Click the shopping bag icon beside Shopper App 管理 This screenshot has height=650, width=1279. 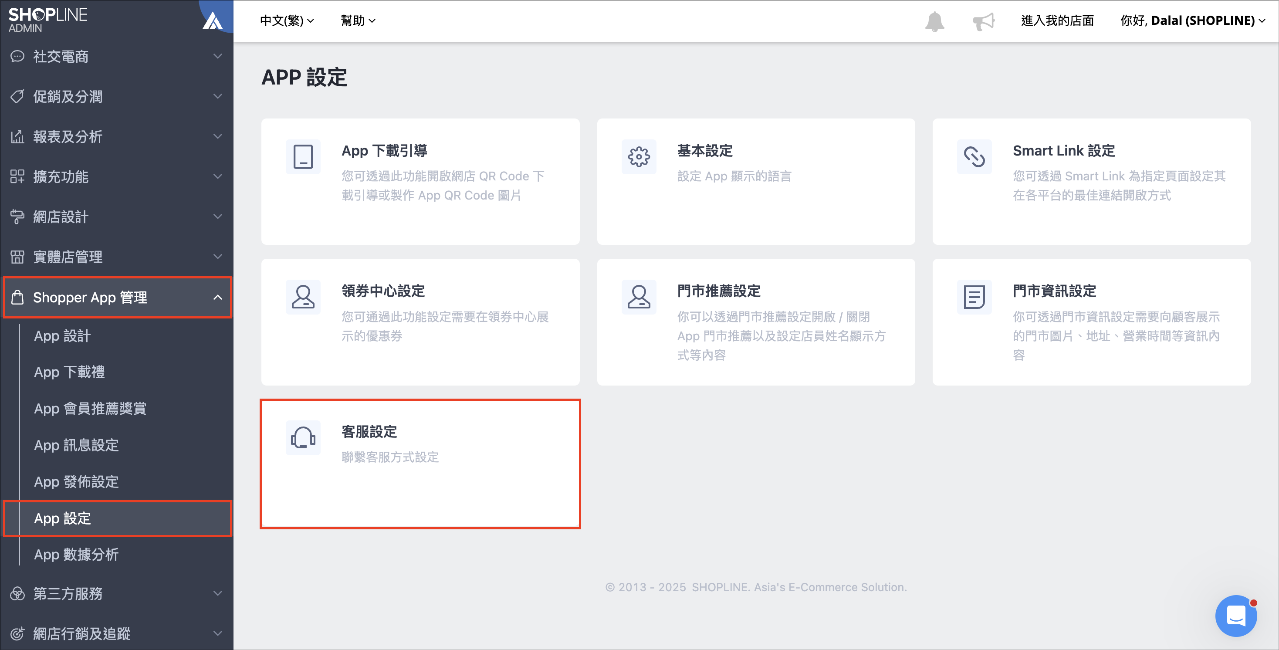(17, 297)
